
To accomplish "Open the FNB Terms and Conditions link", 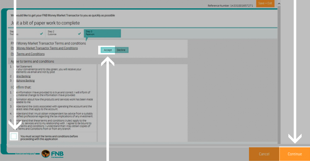I will (x=30, y=54).
